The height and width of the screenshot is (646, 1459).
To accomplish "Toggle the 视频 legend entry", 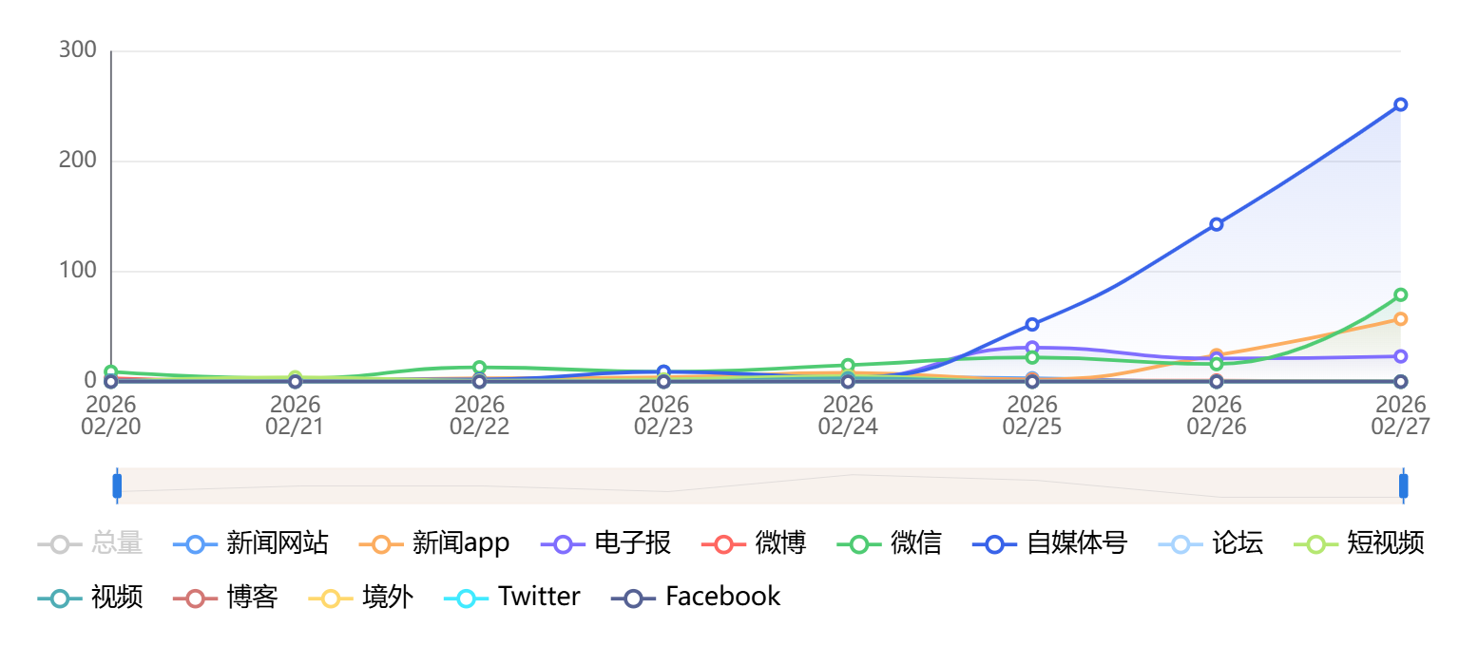I will pyautogui.click(x=90, y=598).
